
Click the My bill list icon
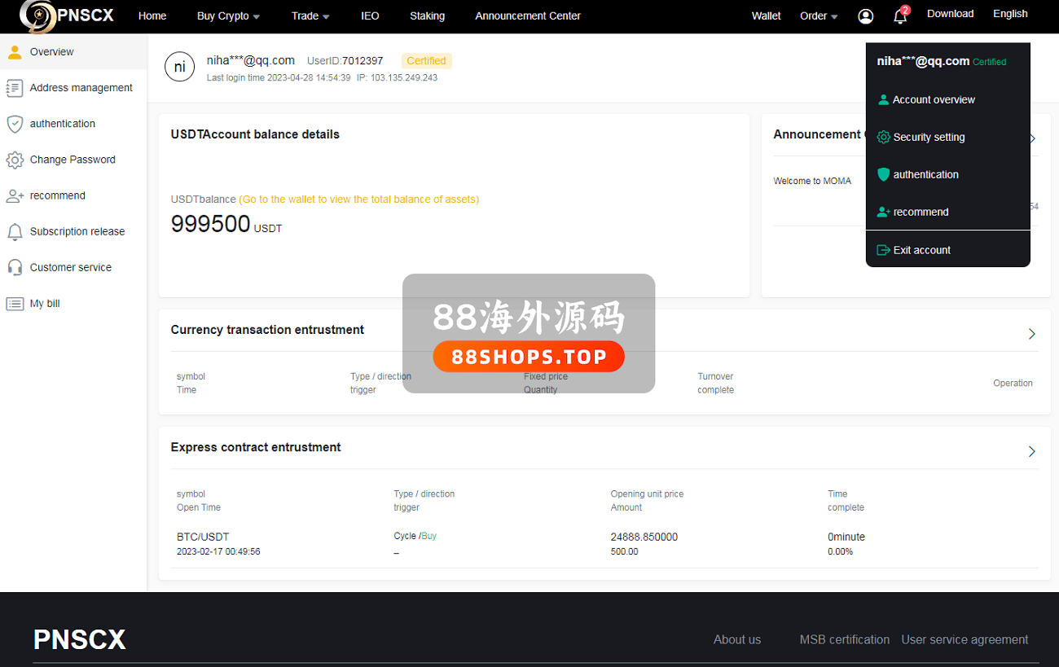(14, 304)
